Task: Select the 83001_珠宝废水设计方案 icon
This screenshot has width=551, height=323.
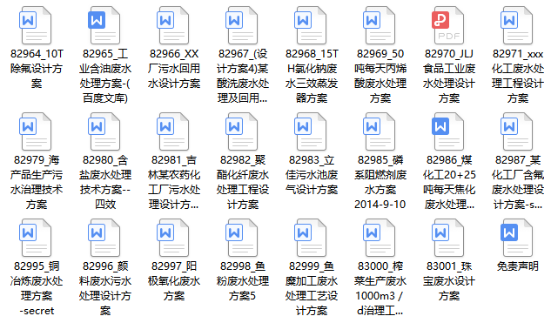Action: pyautogui.click(x=448, y=238)
